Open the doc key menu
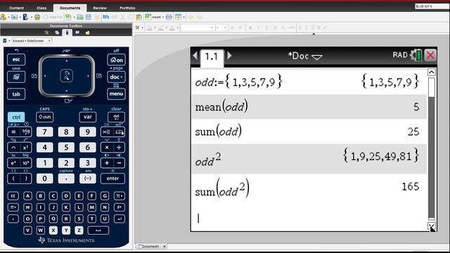 tap(116, 77)
